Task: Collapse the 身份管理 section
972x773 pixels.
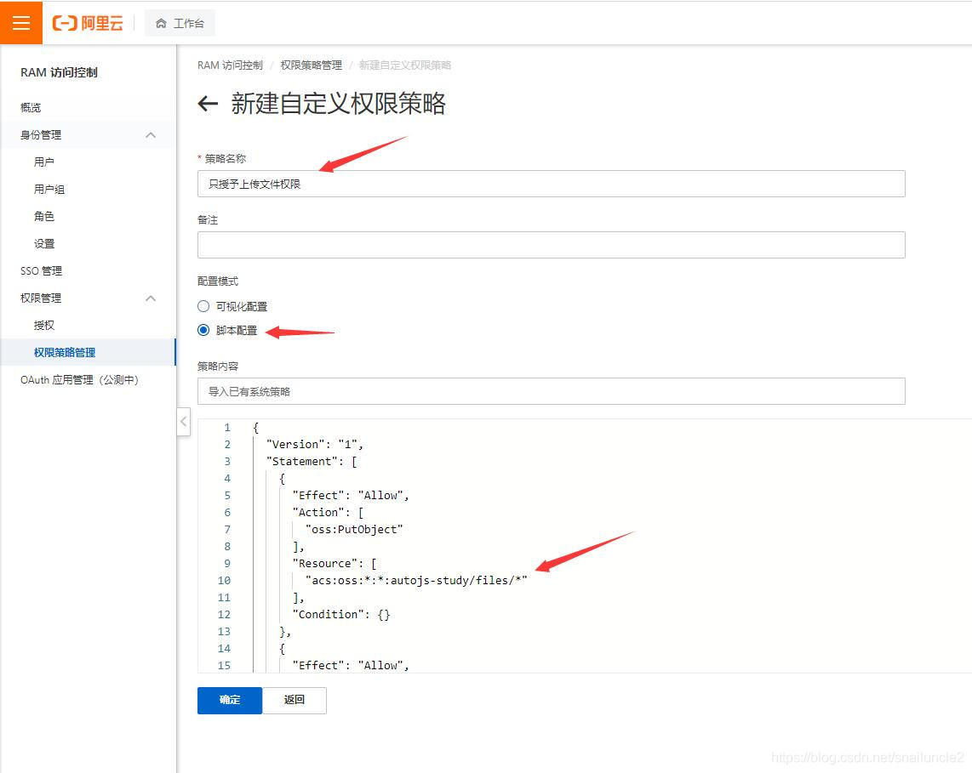Action: [151, 135]
